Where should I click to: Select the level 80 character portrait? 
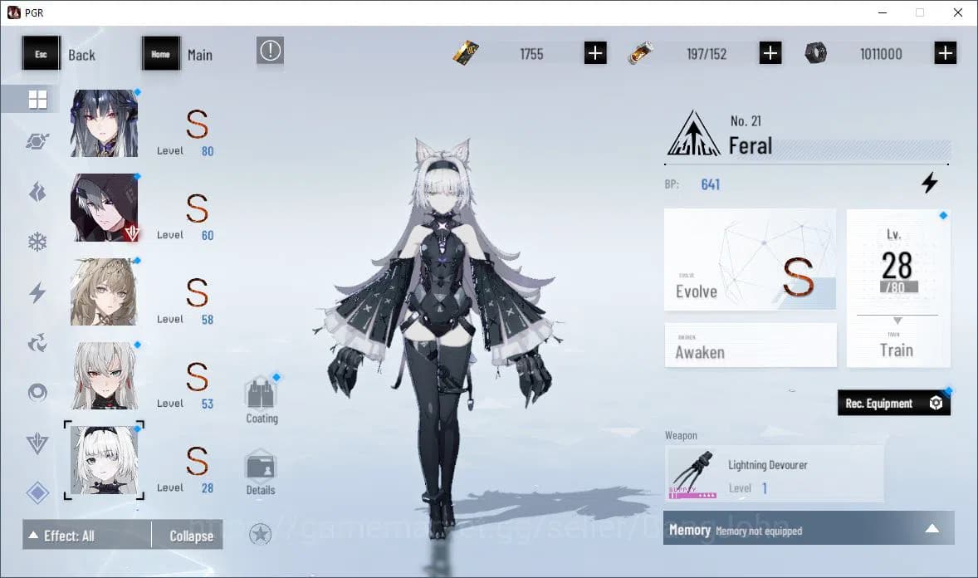coord(104,124)
